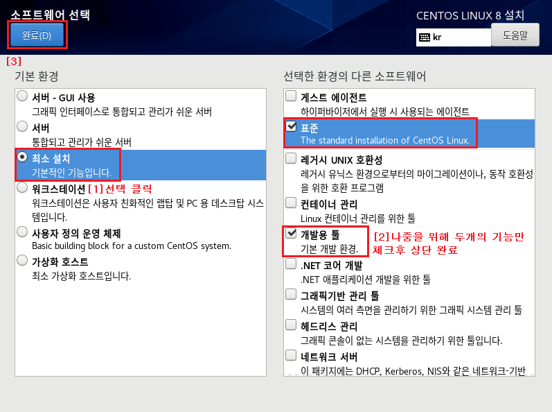Click the 레거시 유닉스 환경으로부터의 마이그레이션 description text
The width and height of the screenshot is (552, 412).
pyautogui.click(x=417, y=181)
